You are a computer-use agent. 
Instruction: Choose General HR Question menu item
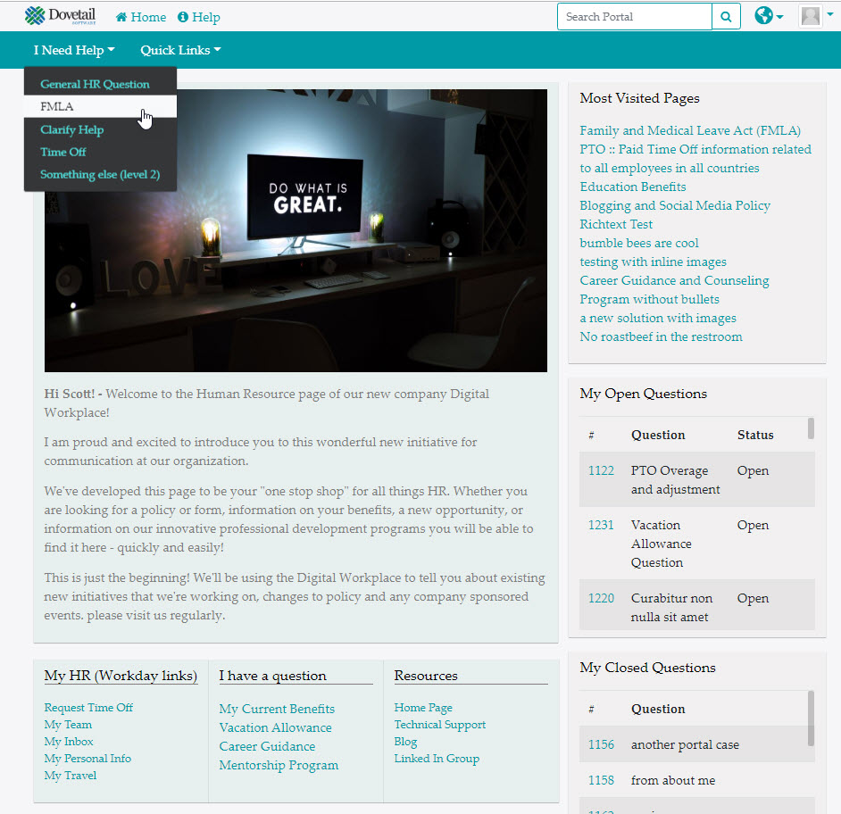tap(95, 84)
